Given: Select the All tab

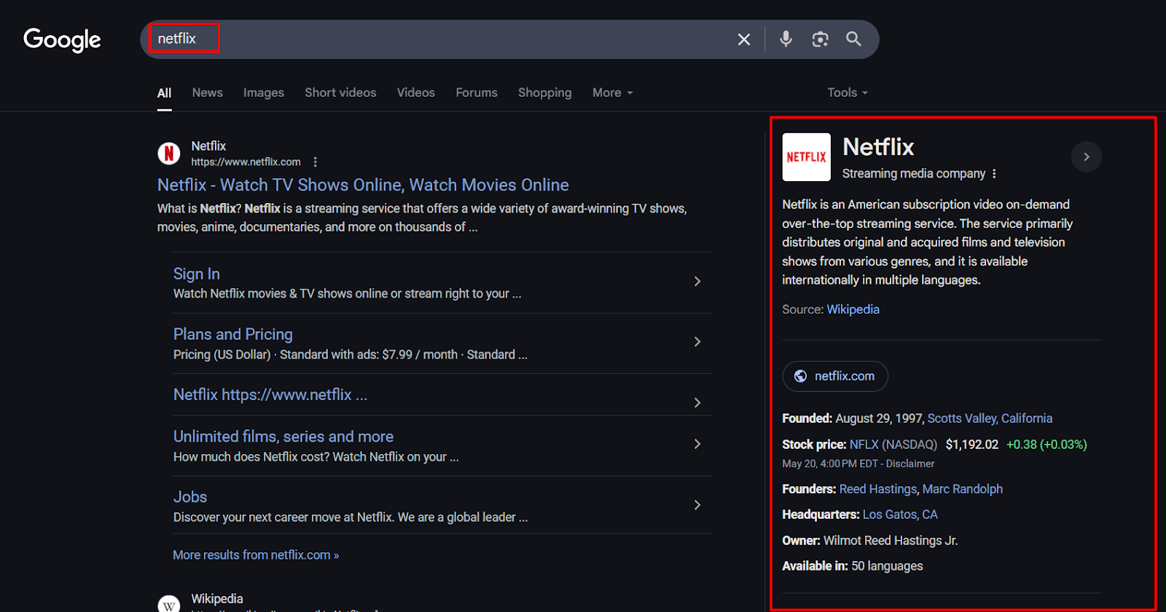Looking at the screenshot, I should tap(165, 93).
